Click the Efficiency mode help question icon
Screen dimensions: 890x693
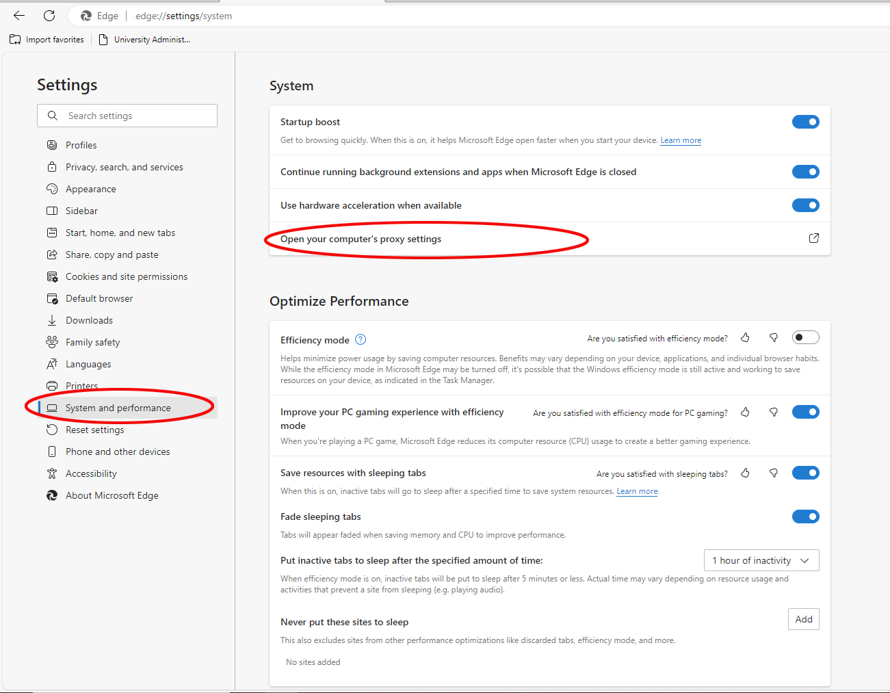(361, 339)
